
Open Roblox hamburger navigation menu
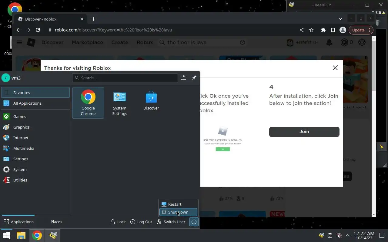[19, 42]
